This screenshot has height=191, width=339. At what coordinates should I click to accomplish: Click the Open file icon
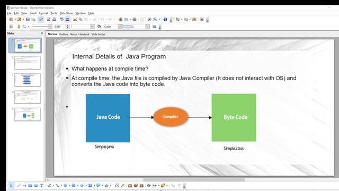click(19, 20)
